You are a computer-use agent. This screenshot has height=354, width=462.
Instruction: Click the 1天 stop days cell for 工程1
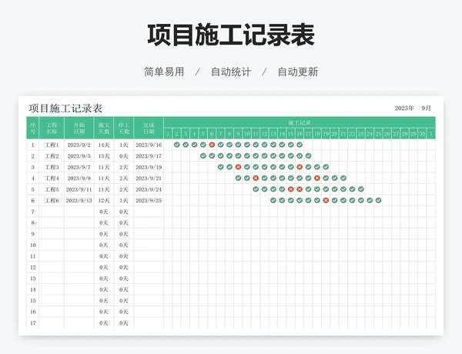[124, 145]
